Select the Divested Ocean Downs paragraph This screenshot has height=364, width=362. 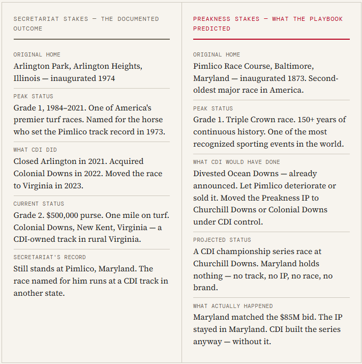pyautogui.click(x=264, y=198)
